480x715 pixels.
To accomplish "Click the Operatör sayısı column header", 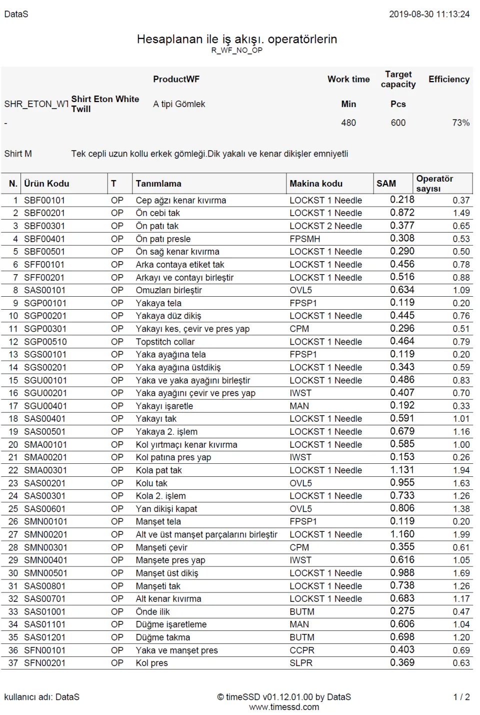I will pos(434,184).
